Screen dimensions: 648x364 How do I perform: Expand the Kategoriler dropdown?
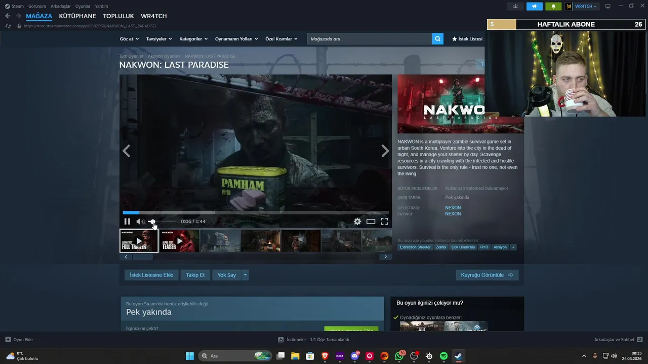tap(194, 39)
